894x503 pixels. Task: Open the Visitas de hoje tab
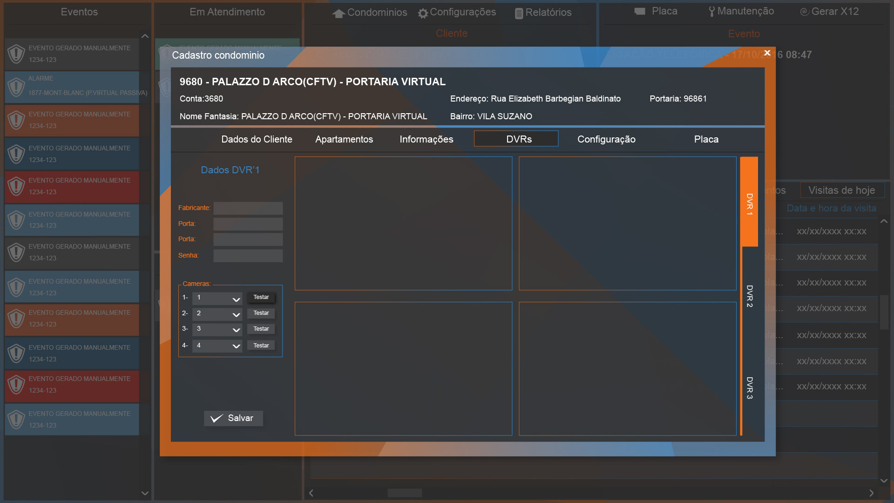(x=842, y=190)
